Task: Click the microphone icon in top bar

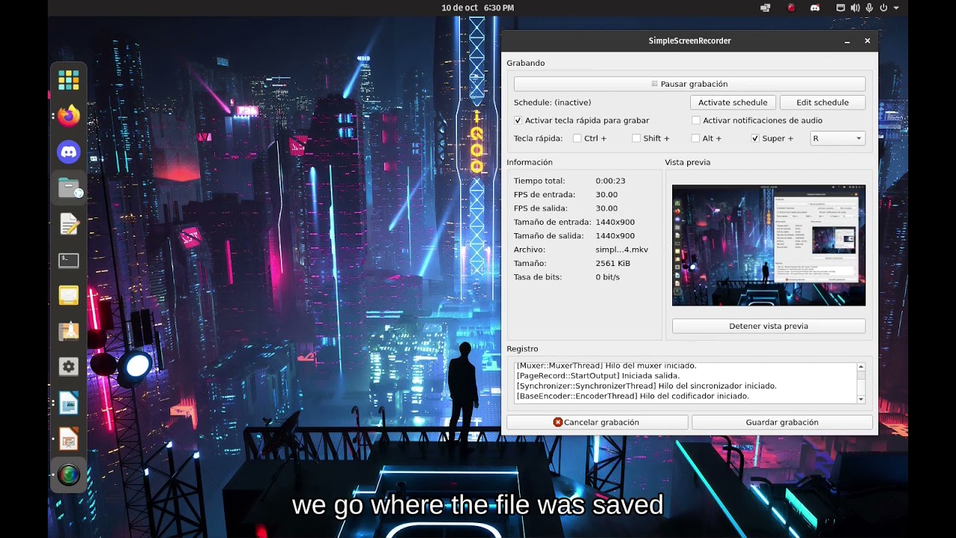Action: pyautogui.click(x=869, y=7)
